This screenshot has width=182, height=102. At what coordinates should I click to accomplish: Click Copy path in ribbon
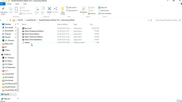point(24,10)
